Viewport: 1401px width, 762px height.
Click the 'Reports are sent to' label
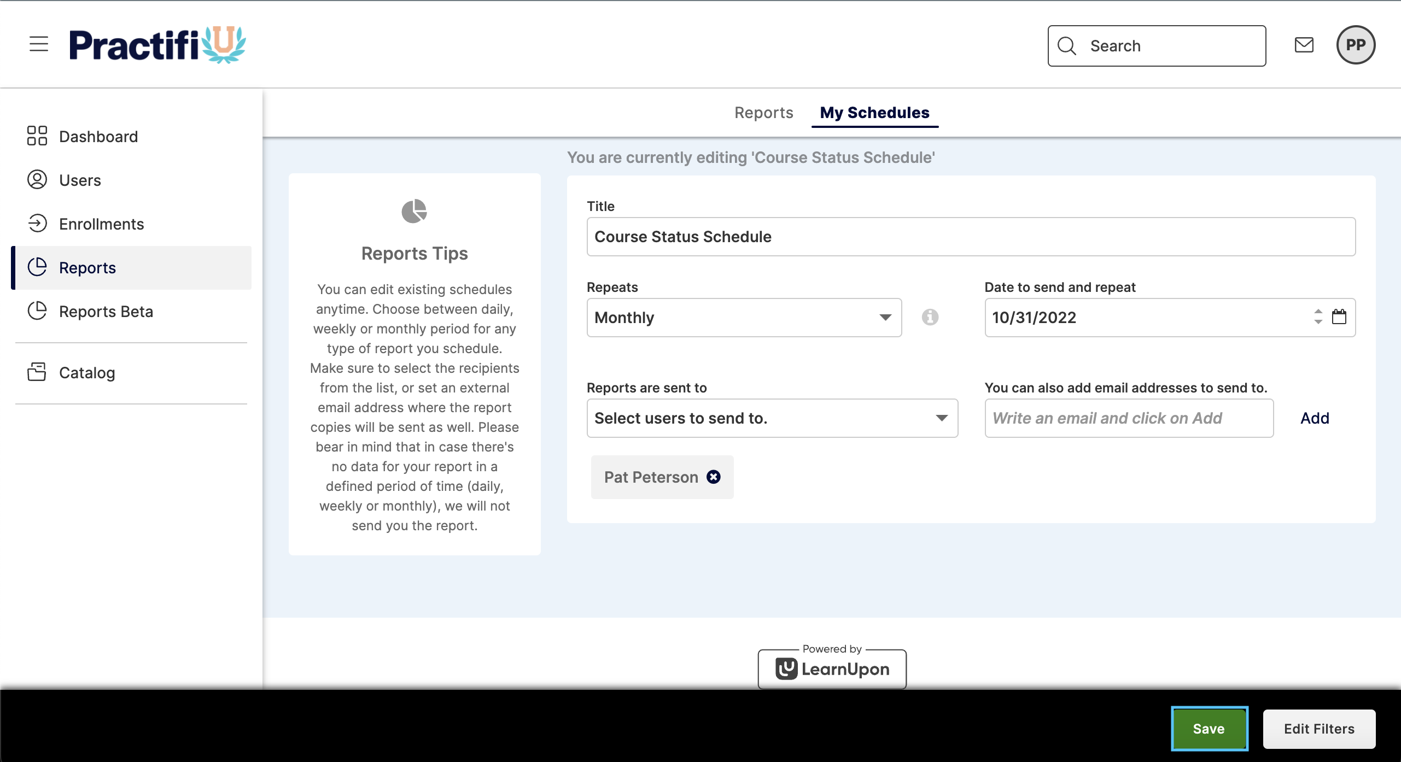(x=647, y=388)
